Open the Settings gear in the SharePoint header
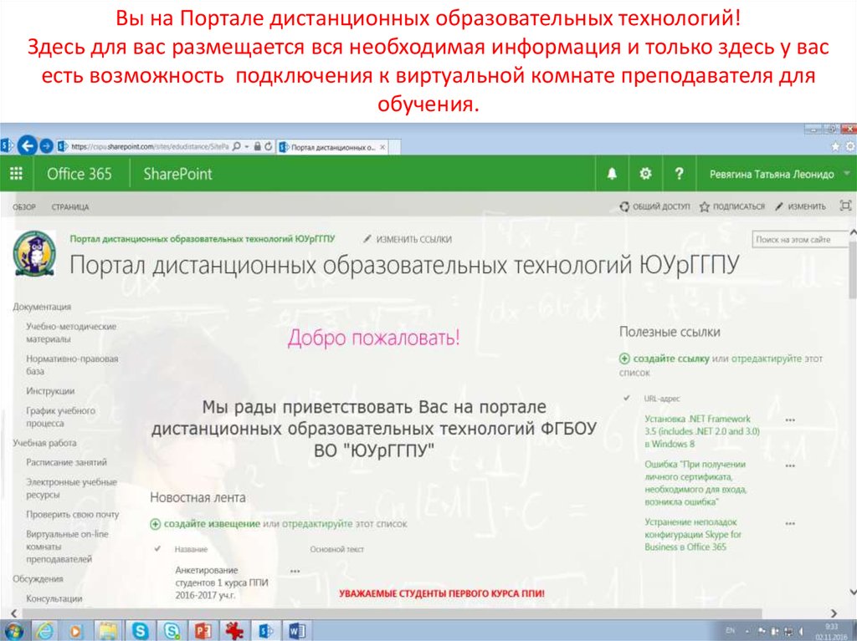Screen dimensions: 857x641 645,174
